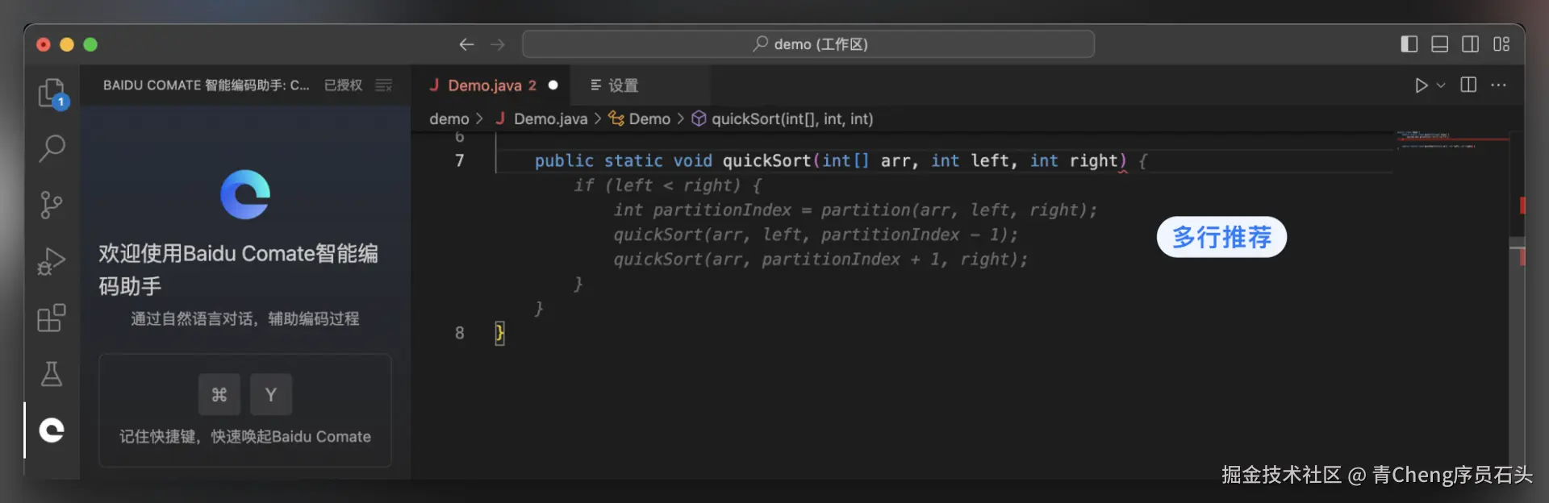Image resolution: width=1549 pixels, height=503 pixels.
Task: Click the 'partitionIndex - 1' suggestion line
Action: coord(816,235)
